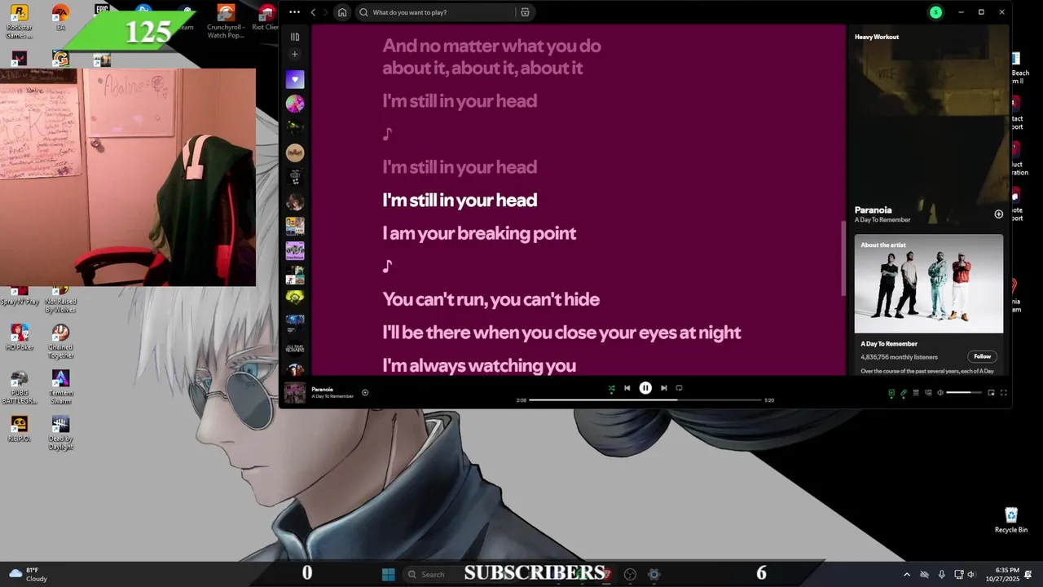The image size is (1043, 587).
Task: Toggle the lyrics microphone button
Action: (x=903, y=393)
